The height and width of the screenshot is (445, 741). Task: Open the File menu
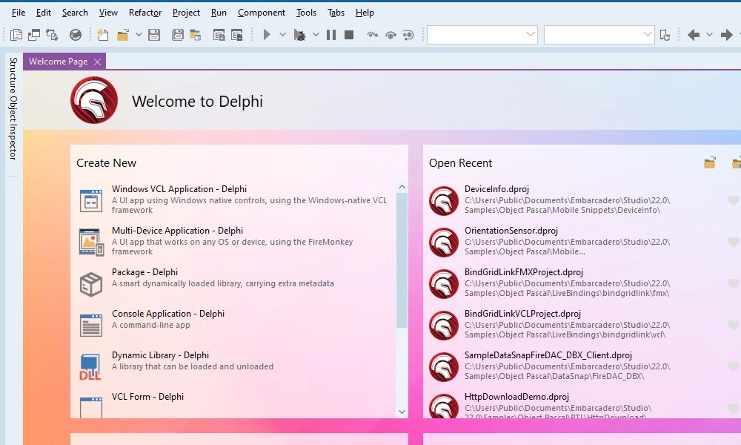coord(19,13)
